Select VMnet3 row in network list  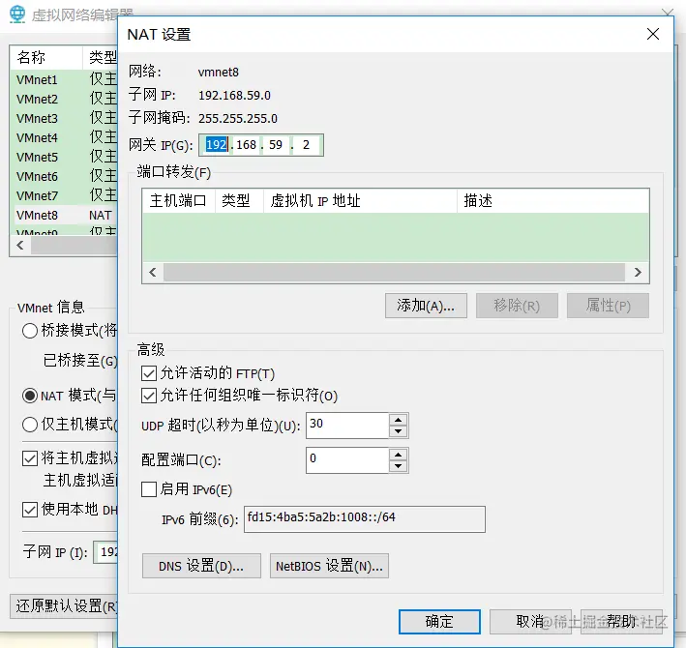[x=64, y=119]
